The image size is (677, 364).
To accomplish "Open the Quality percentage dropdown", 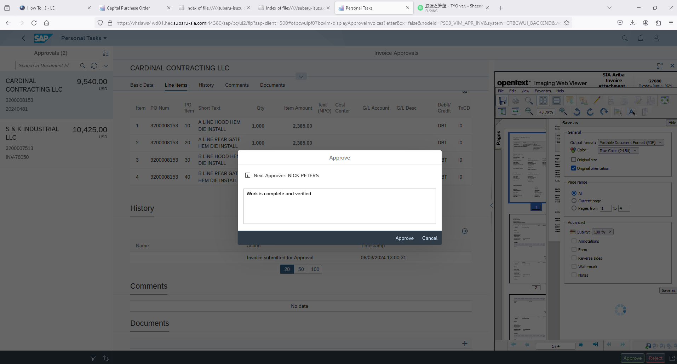I will click(602, 232).
